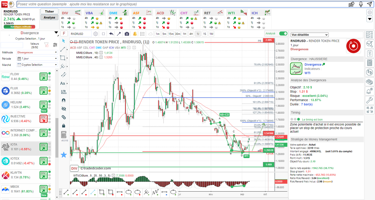This screenshot has width=375, height=200.
Task: Toggle the WTI indicator label on chart
Action: coord(123,47)
